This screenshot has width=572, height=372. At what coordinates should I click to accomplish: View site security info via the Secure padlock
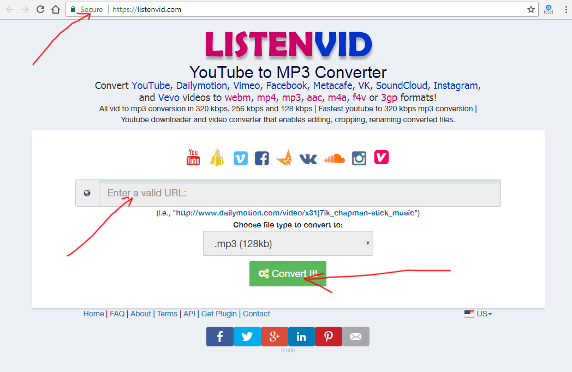[x=87, y=9]
